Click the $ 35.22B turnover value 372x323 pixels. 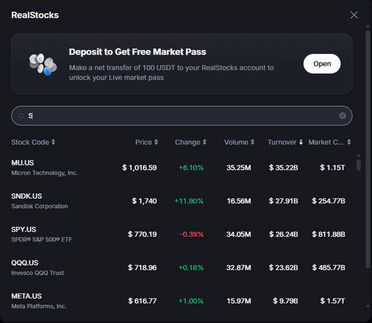point(283,168)
